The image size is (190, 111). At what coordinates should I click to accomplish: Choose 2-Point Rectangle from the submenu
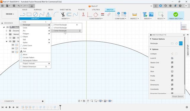coord(66,25)
